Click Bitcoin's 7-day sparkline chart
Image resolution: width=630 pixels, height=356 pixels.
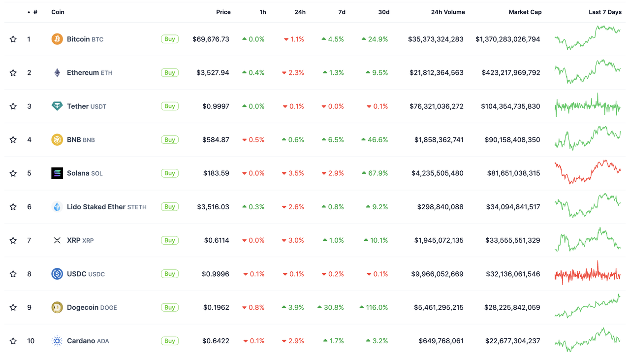click(587, 39)
